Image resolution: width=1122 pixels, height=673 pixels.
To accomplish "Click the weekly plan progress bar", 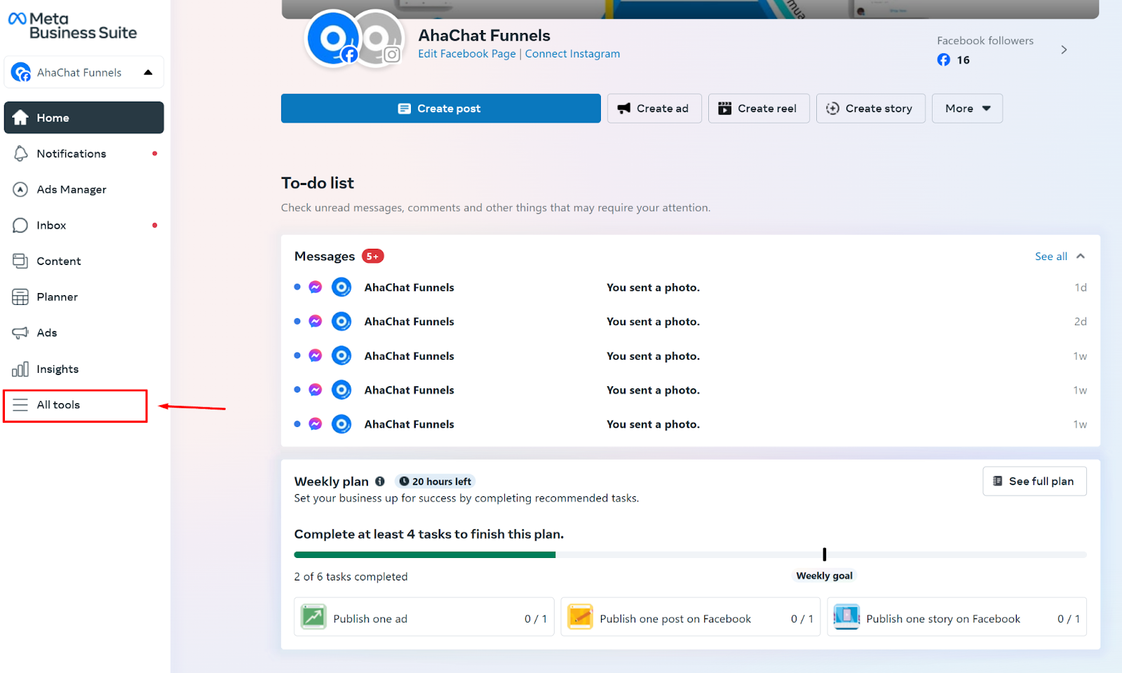I will point(691,555).
